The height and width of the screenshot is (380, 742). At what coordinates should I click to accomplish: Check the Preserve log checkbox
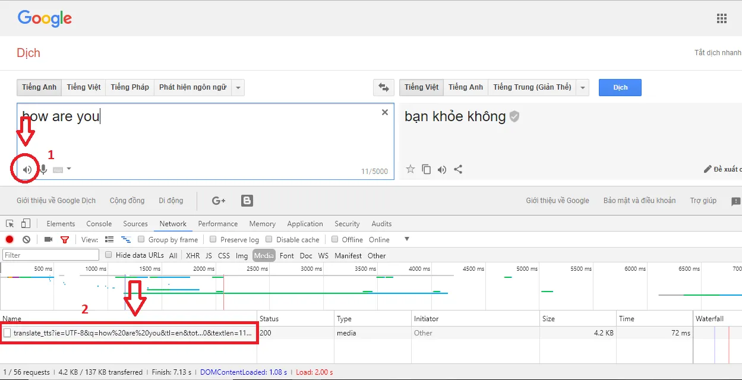click(x=213, y=239)
